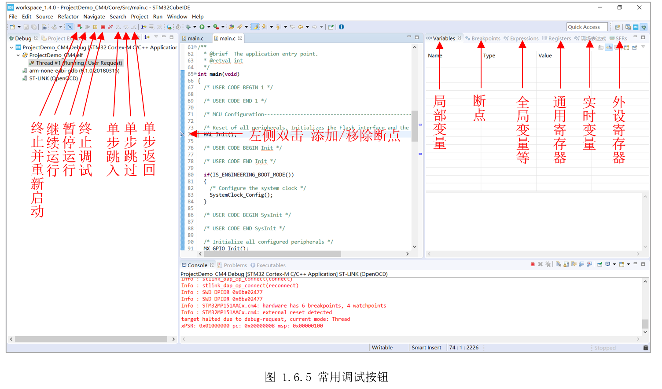Click the Quick Access search field

[x=587, y=27]
